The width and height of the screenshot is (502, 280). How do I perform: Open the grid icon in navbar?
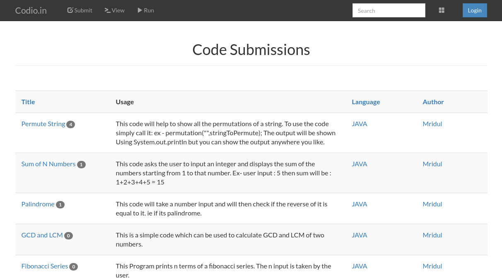(x=442, y=10)
